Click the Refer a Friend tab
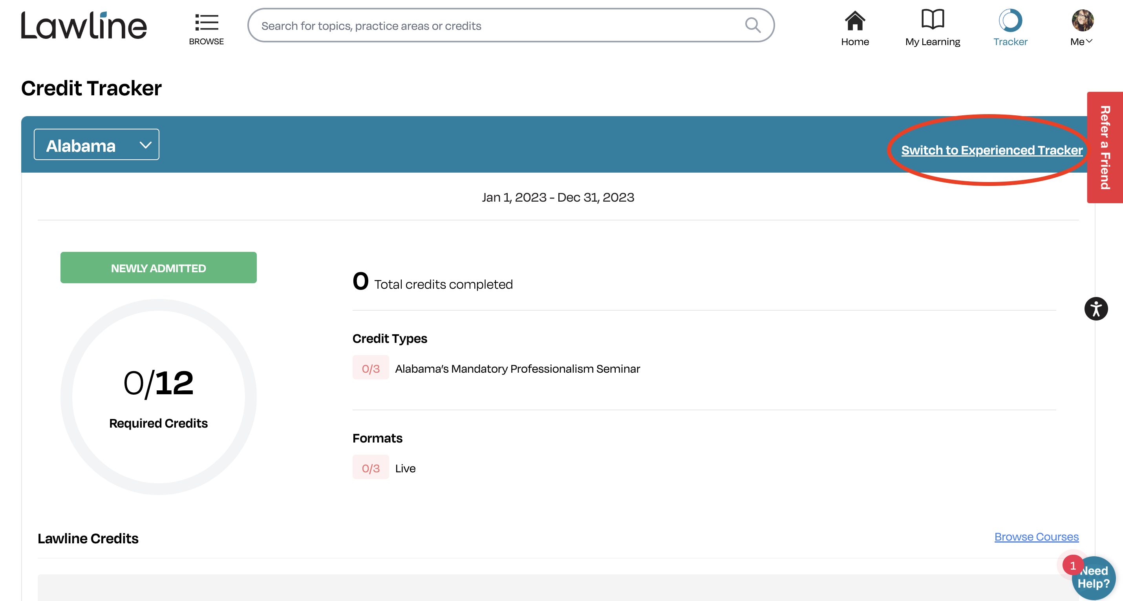This screenshot has height=601, width=1123. (1104, 147)
